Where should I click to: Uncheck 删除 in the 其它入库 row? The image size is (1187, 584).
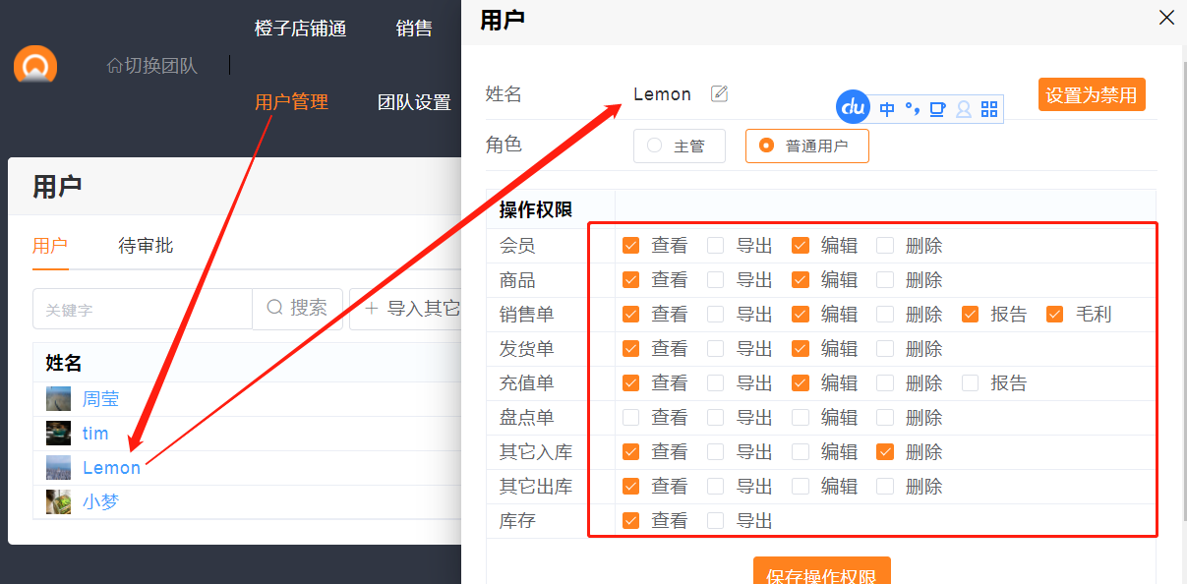[885, 452]
